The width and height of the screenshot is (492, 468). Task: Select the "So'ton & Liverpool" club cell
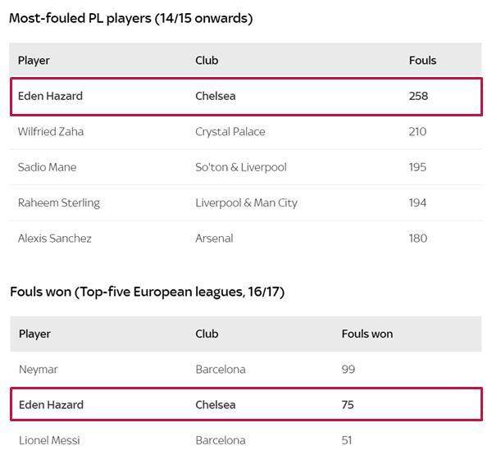pos(240,167)
